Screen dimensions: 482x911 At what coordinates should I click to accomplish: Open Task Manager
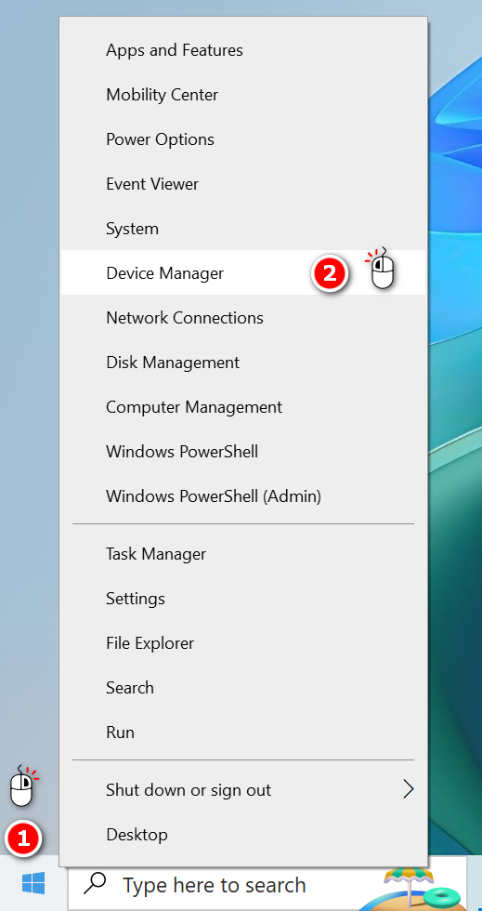click(243, 554)
